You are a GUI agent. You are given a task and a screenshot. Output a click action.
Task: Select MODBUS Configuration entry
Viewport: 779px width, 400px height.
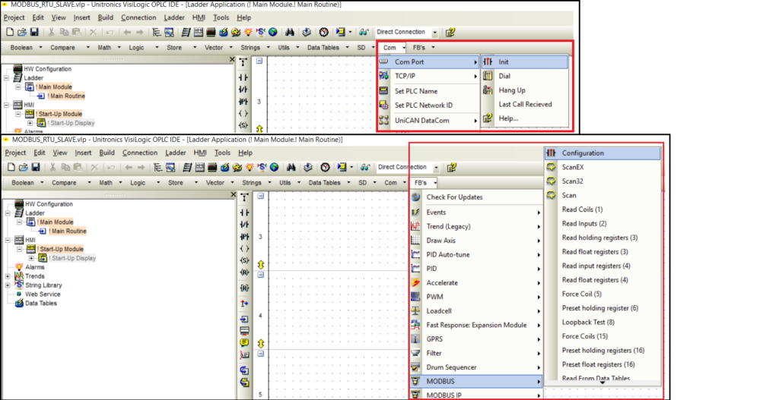click(603, 153)
